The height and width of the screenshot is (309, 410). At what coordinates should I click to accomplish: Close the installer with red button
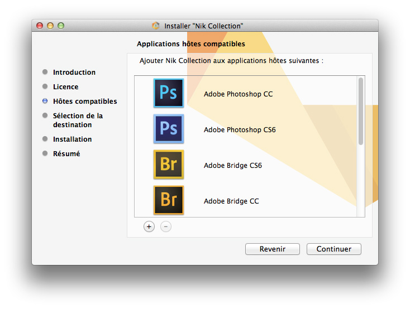[40, 26]
